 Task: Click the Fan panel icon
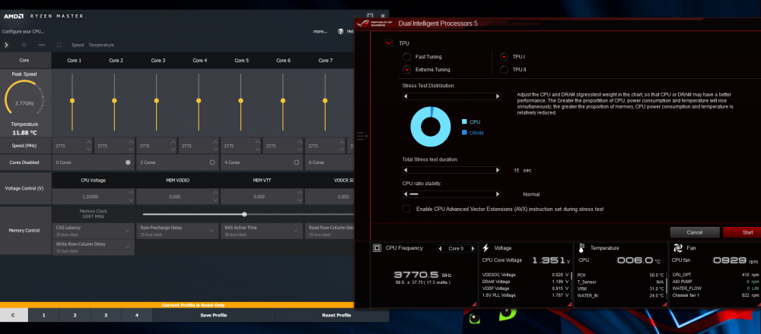point(677,248)
